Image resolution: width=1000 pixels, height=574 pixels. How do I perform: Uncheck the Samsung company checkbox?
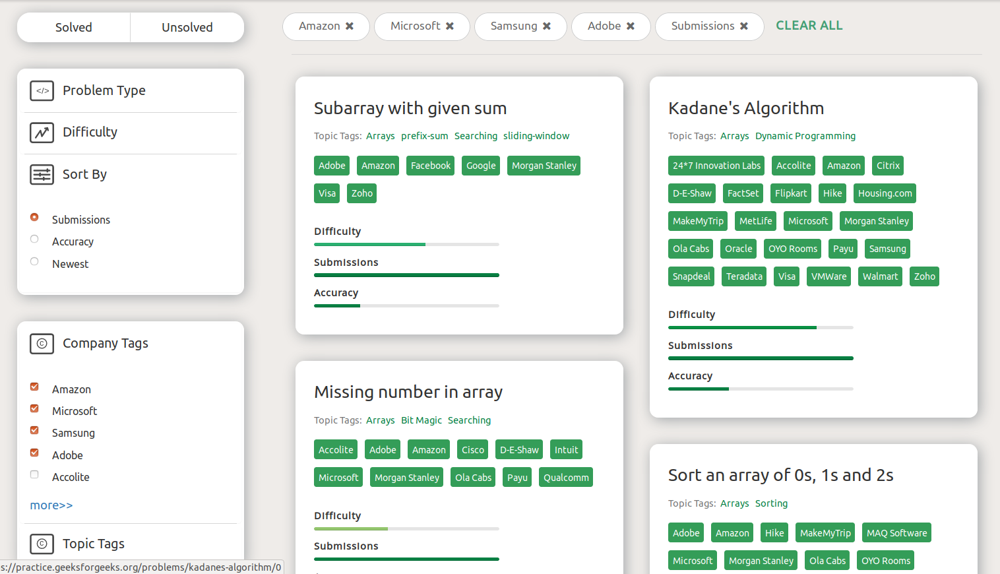(x=34, y=430)
